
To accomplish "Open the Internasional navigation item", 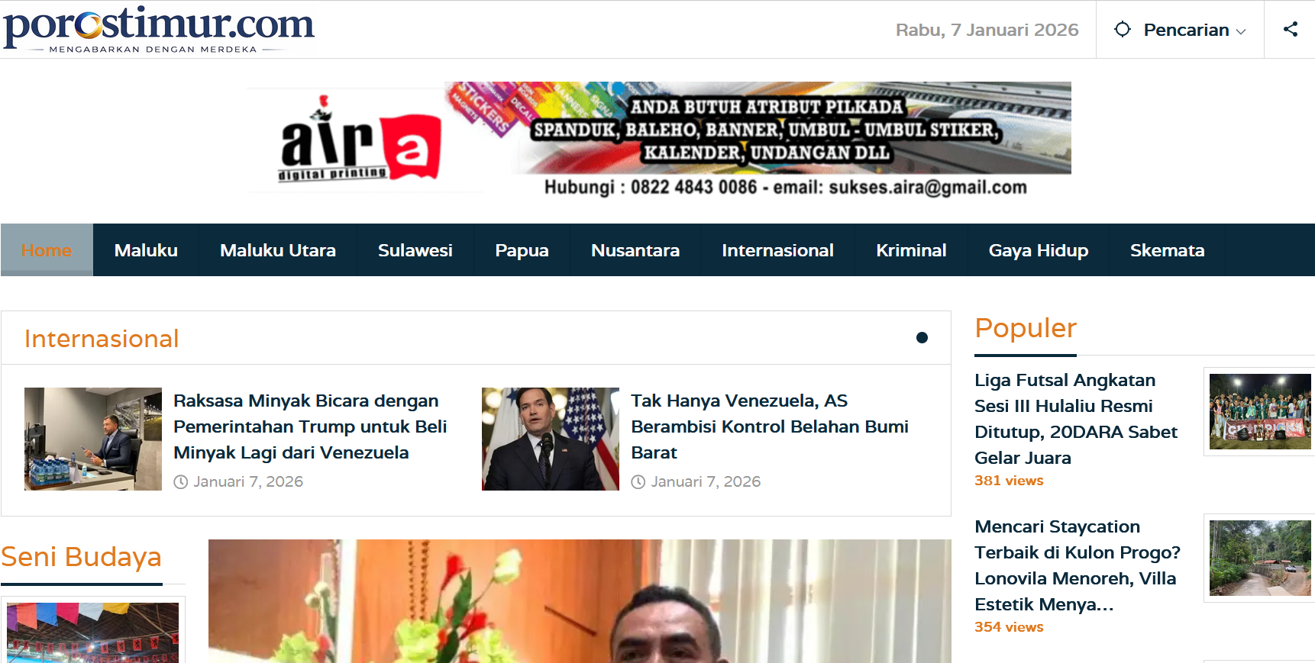I will click(777, 250).
